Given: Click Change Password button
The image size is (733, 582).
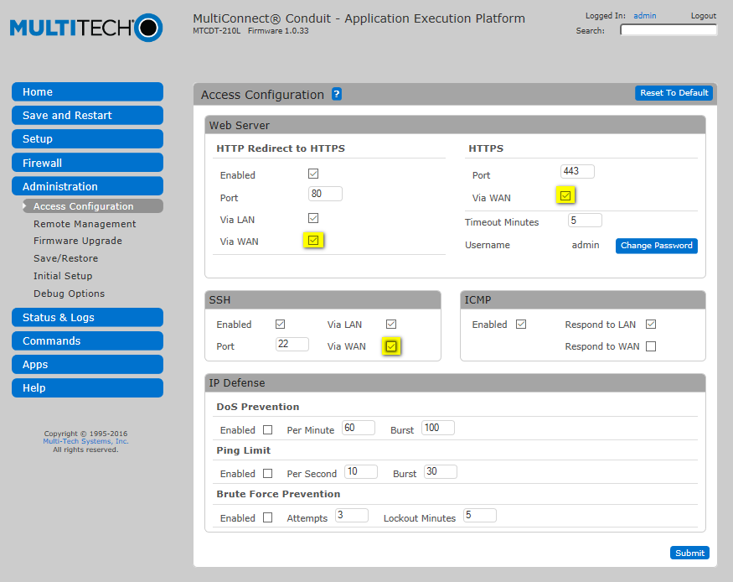Looking at the screenshot, I should [x=656, y=246].
